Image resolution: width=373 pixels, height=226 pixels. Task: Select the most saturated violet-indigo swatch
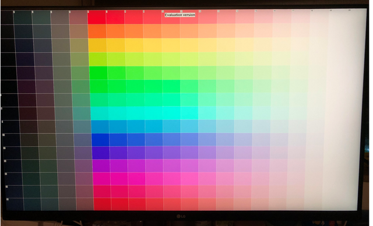(101, 153)
